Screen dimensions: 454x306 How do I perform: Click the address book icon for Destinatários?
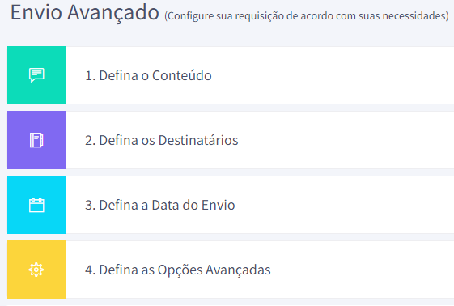pos(36,140)
